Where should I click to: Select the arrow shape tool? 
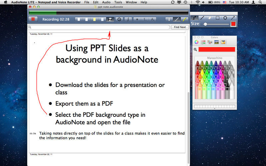click(233, 18)
